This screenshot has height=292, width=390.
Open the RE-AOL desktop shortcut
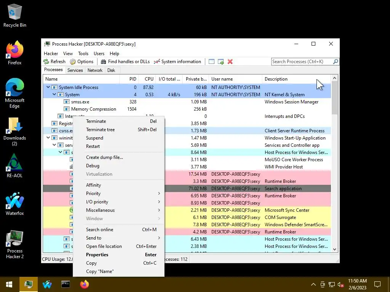[15, 166]
